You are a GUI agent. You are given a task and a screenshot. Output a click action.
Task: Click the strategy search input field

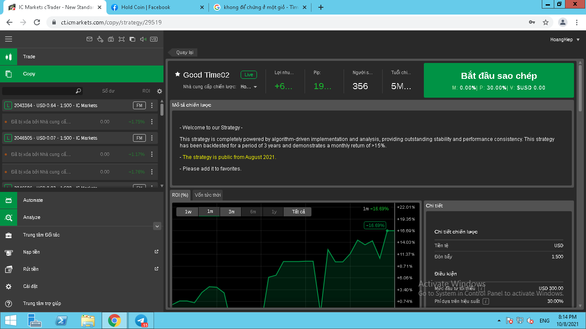click(x=39, y=91)
